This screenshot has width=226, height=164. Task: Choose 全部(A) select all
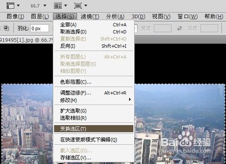tap(94, 25)
